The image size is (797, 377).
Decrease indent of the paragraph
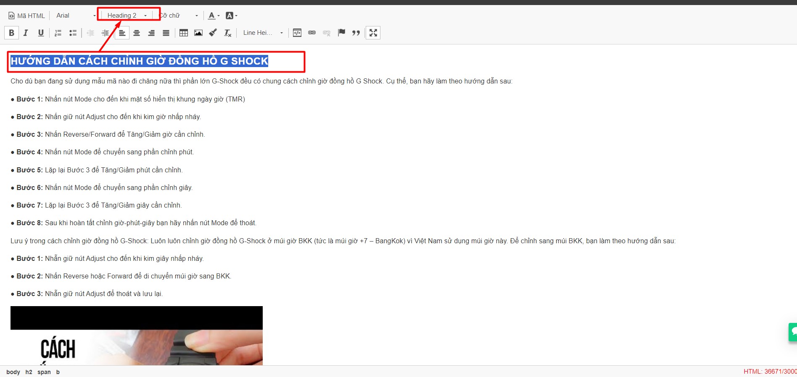click(90, 33)
